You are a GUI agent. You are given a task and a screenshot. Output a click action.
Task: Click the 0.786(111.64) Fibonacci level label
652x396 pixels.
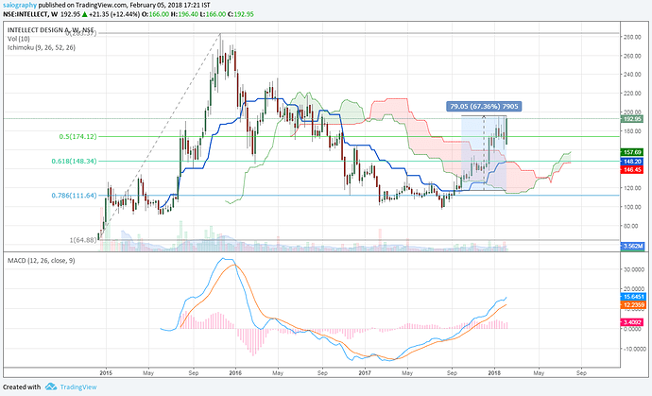tap(74, 196)
